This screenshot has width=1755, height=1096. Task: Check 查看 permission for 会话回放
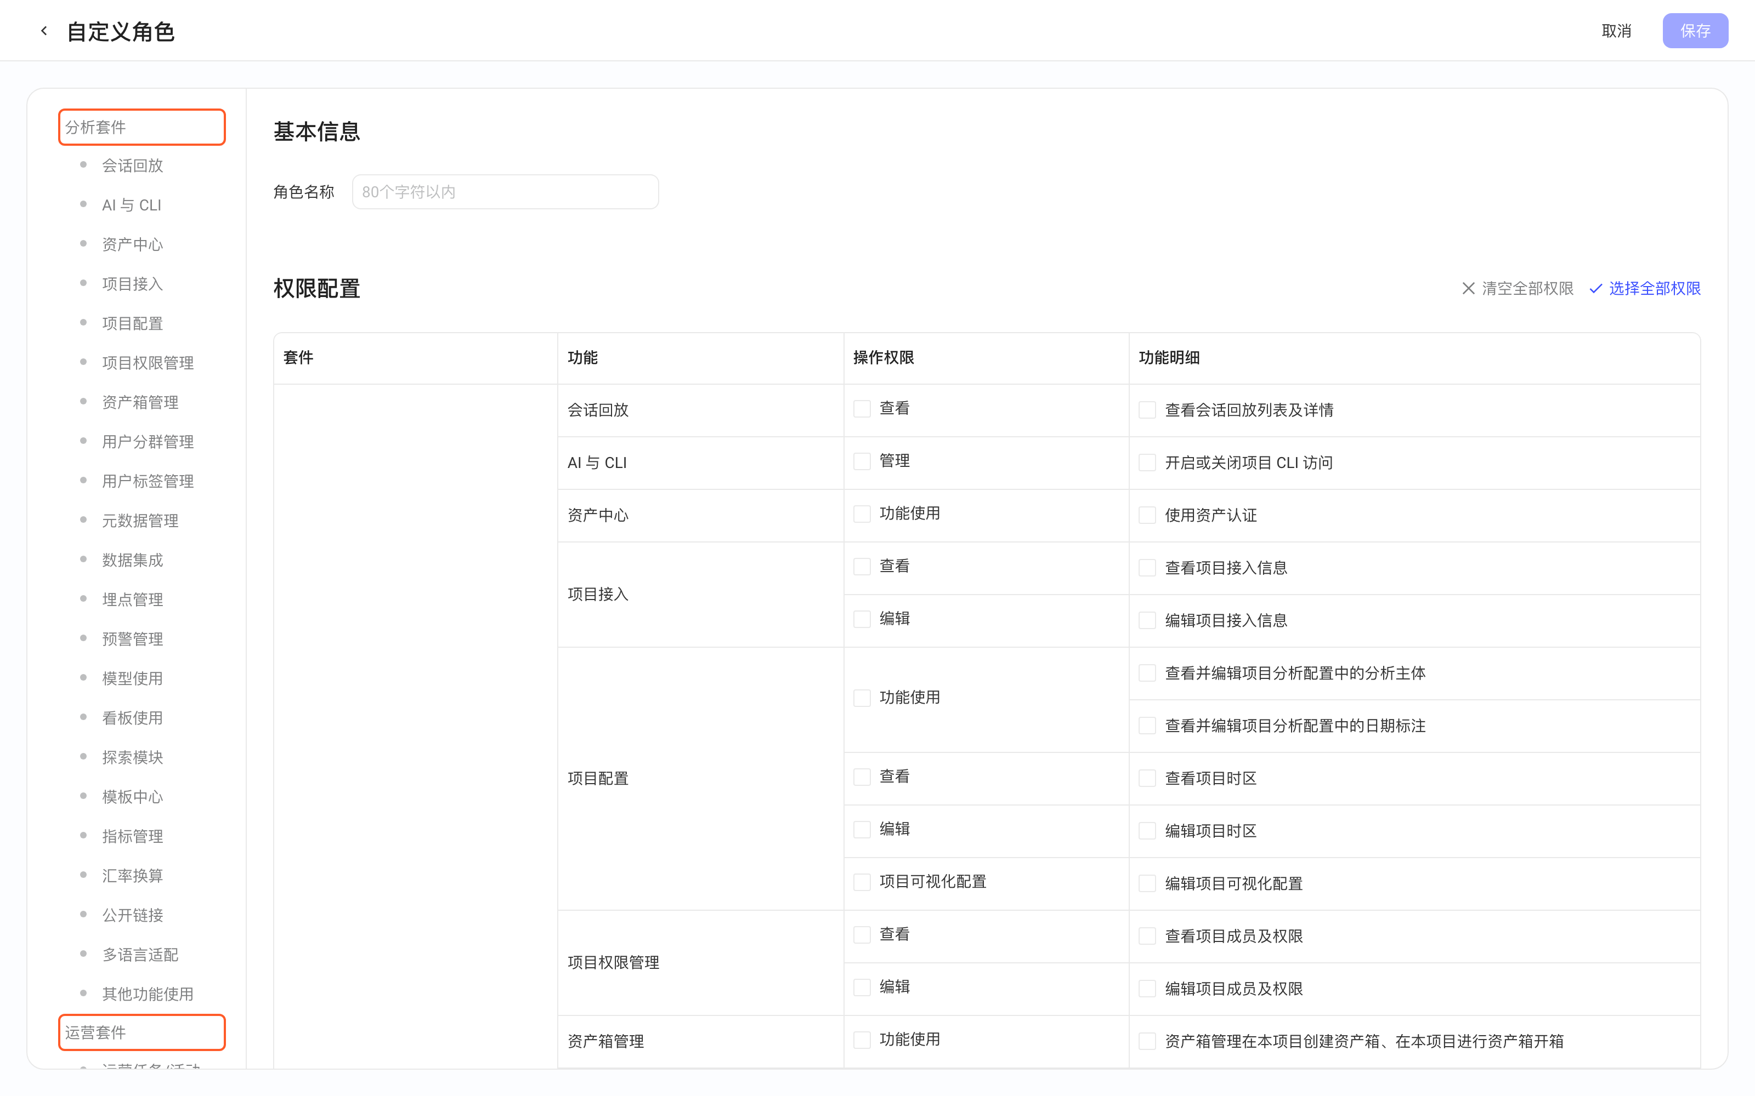click(862, 409)
